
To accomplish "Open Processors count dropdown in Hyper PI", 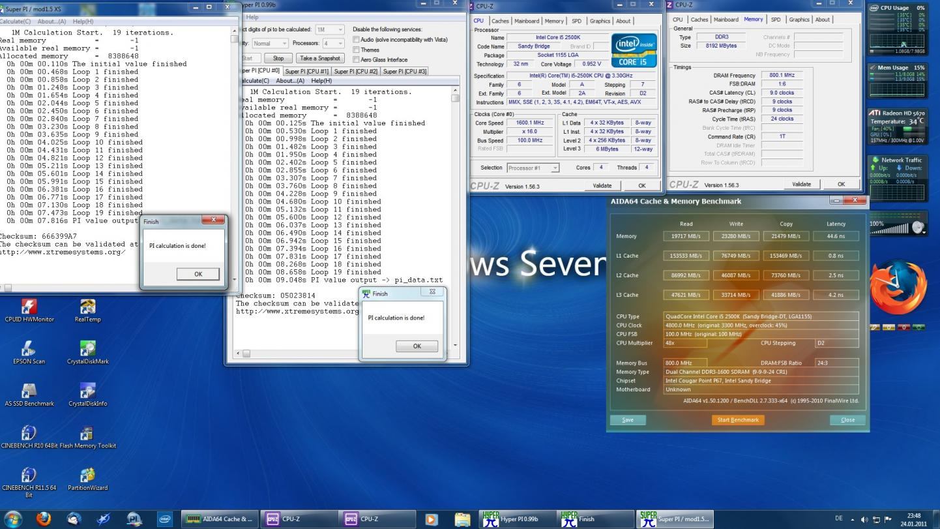I will click(x=332, y=44).
